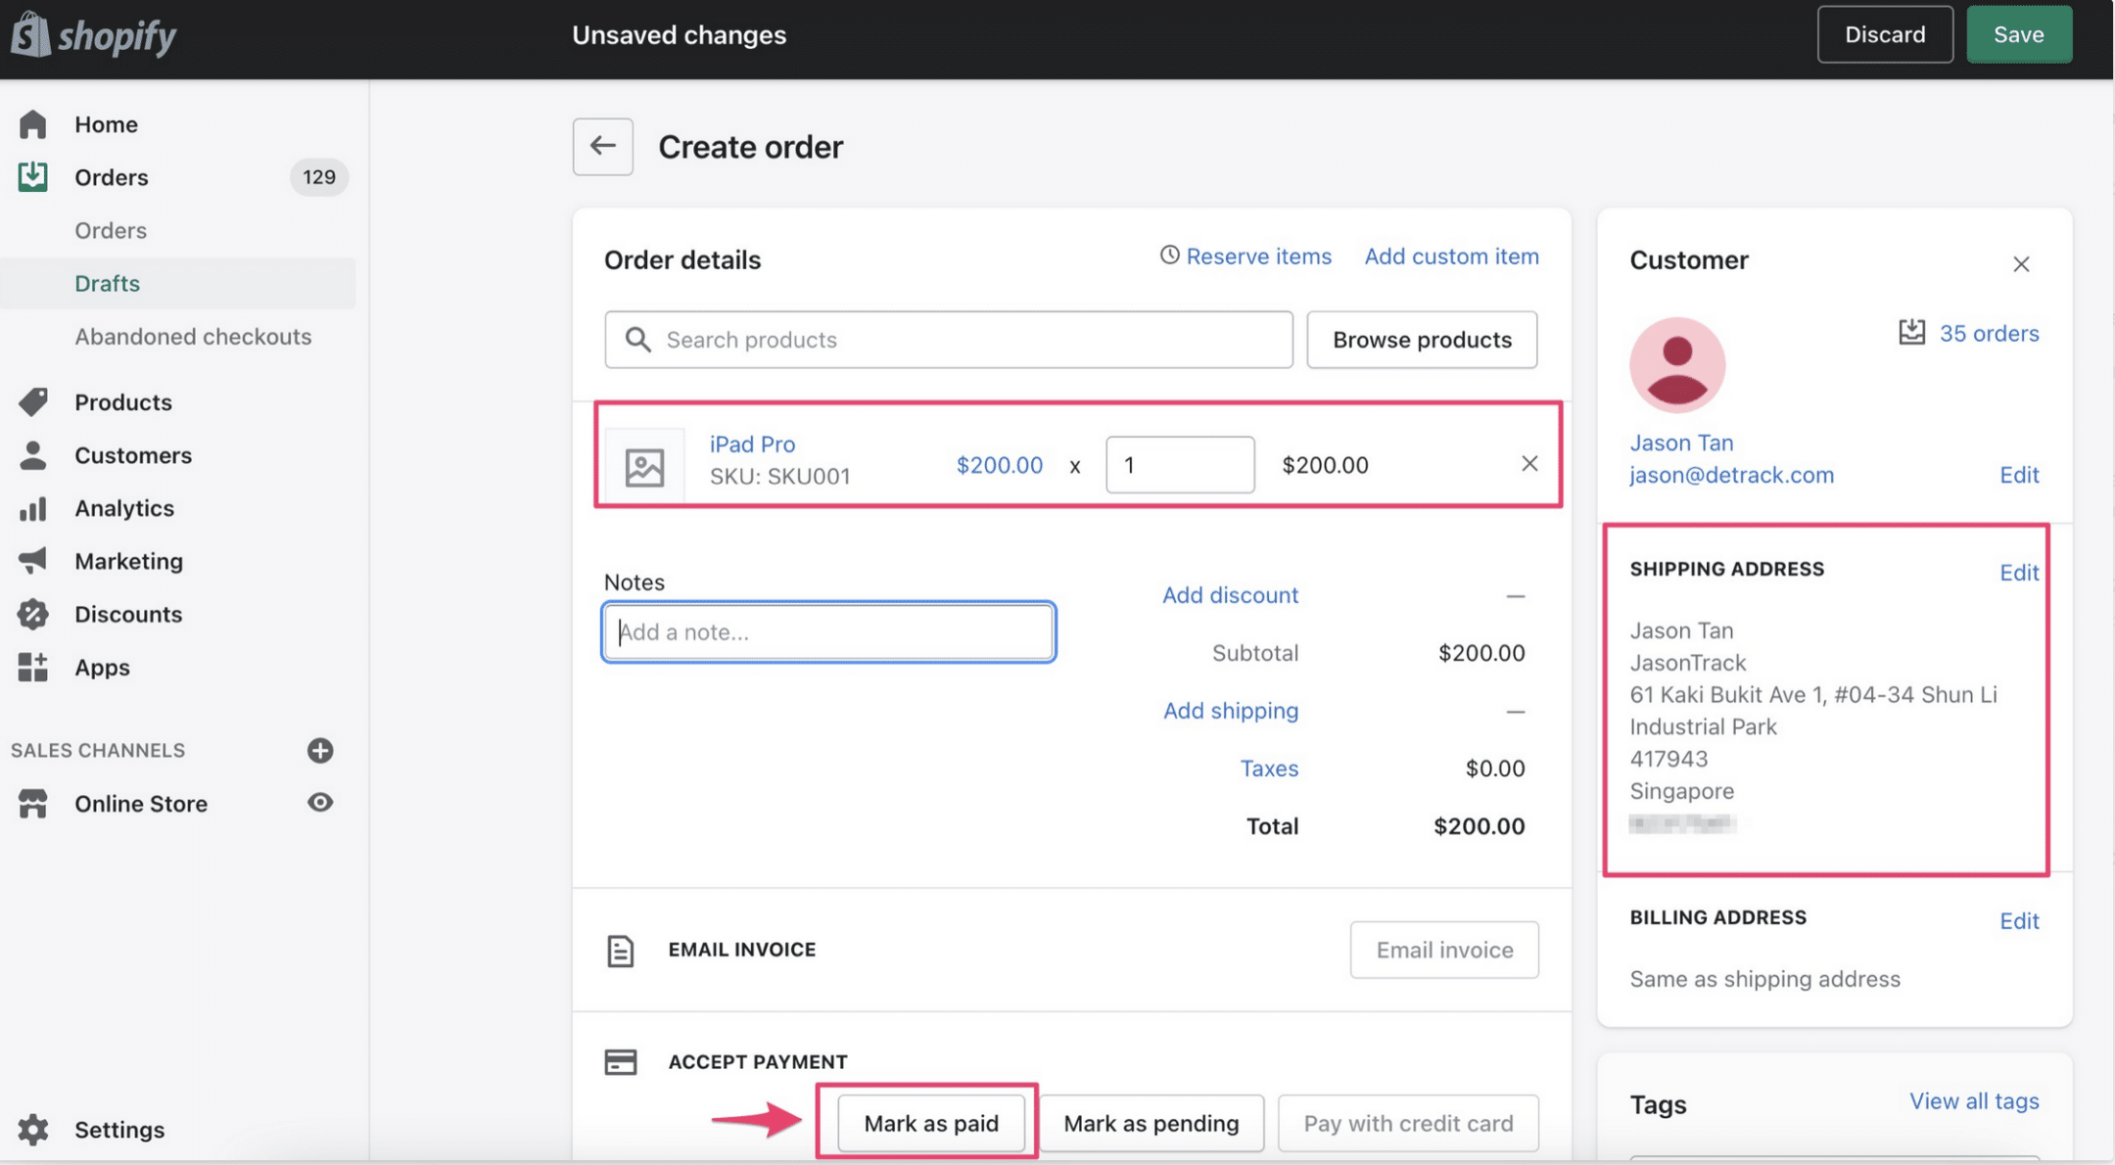Select Abandoned checkouts in Orders submenu
Viewport: 2115px width, 1165px height.
pos(193,336)
